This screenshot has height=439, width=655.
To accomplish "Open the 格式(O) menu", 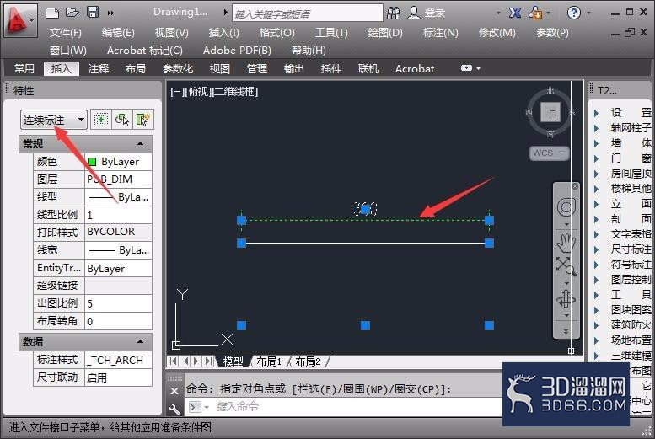I will click(277, 33).
